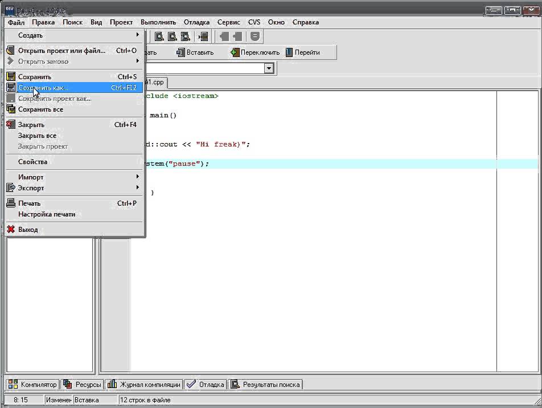Viewport: 542px width, 408px height.
Task: Select Save all (Сохранить все) menu entry
Action: point(40,109)
